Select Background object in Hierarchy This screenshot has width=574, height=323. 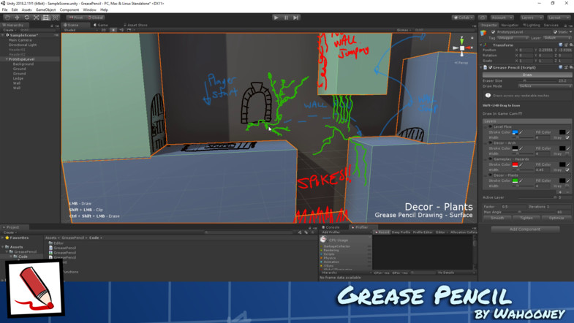coord(23,64)
